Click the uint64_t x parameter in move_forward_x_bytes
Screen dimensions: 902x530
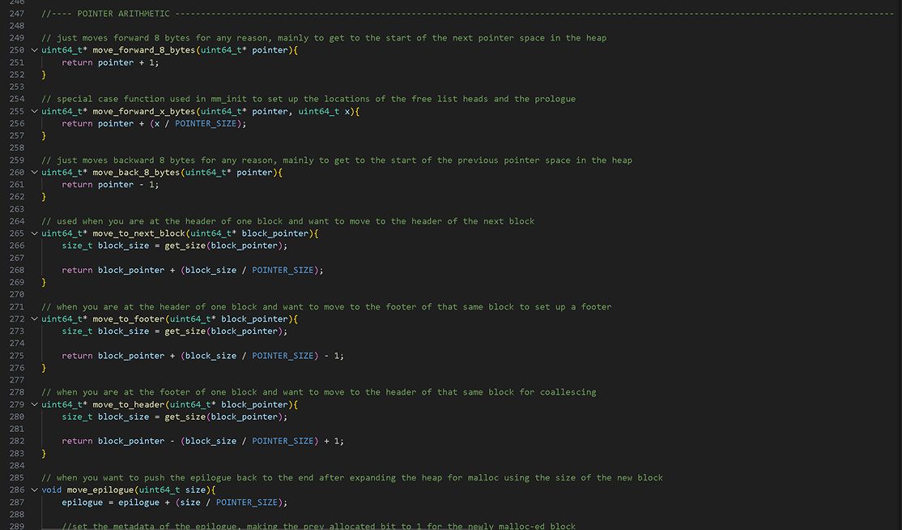(x=325, y=111)
